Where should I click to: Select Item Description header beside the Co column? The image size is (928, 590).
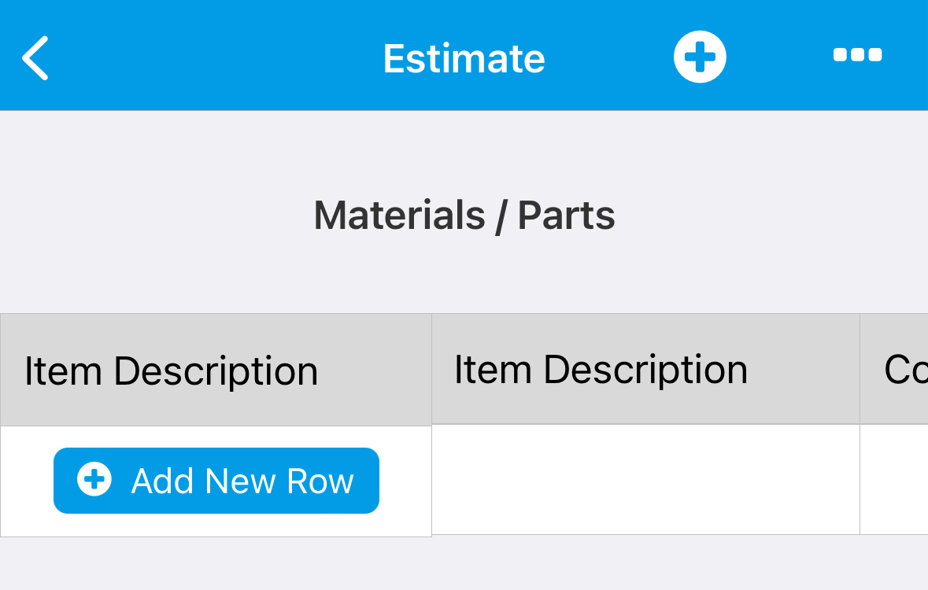601,370
